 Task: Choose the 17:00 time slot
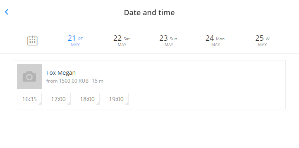point(58,99)
